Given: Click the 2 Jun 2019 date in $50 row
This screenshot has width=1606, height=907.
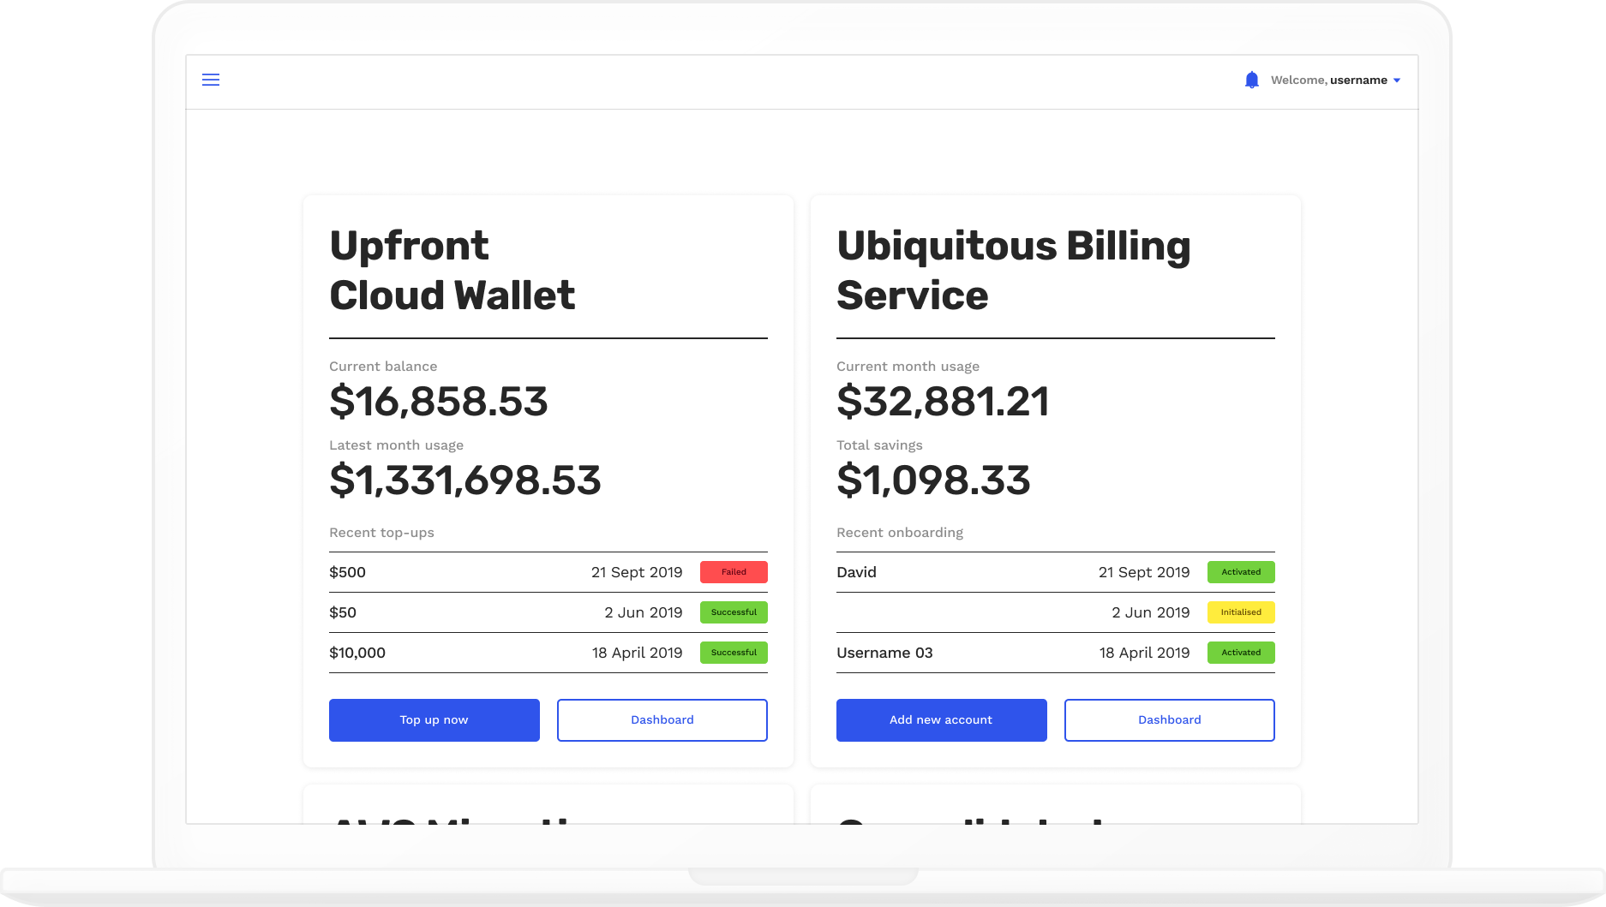Looking at the screenshot, I should pos(644,612).
